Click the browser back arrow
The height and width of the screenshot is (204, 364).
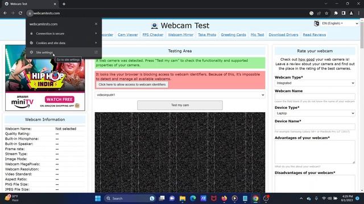(x=5, y=13)
